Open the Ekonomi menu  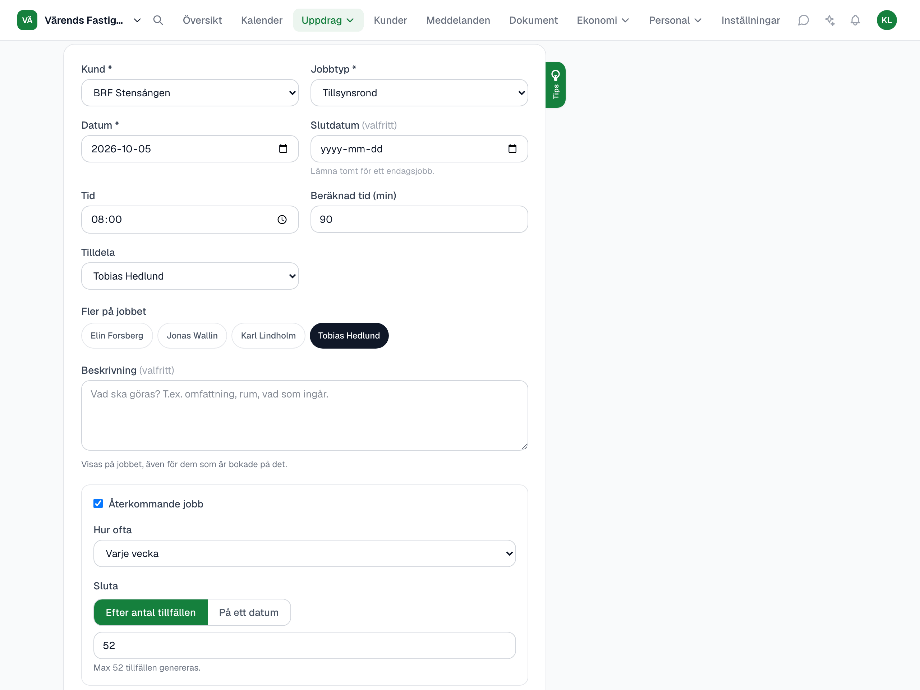[603, 20]
